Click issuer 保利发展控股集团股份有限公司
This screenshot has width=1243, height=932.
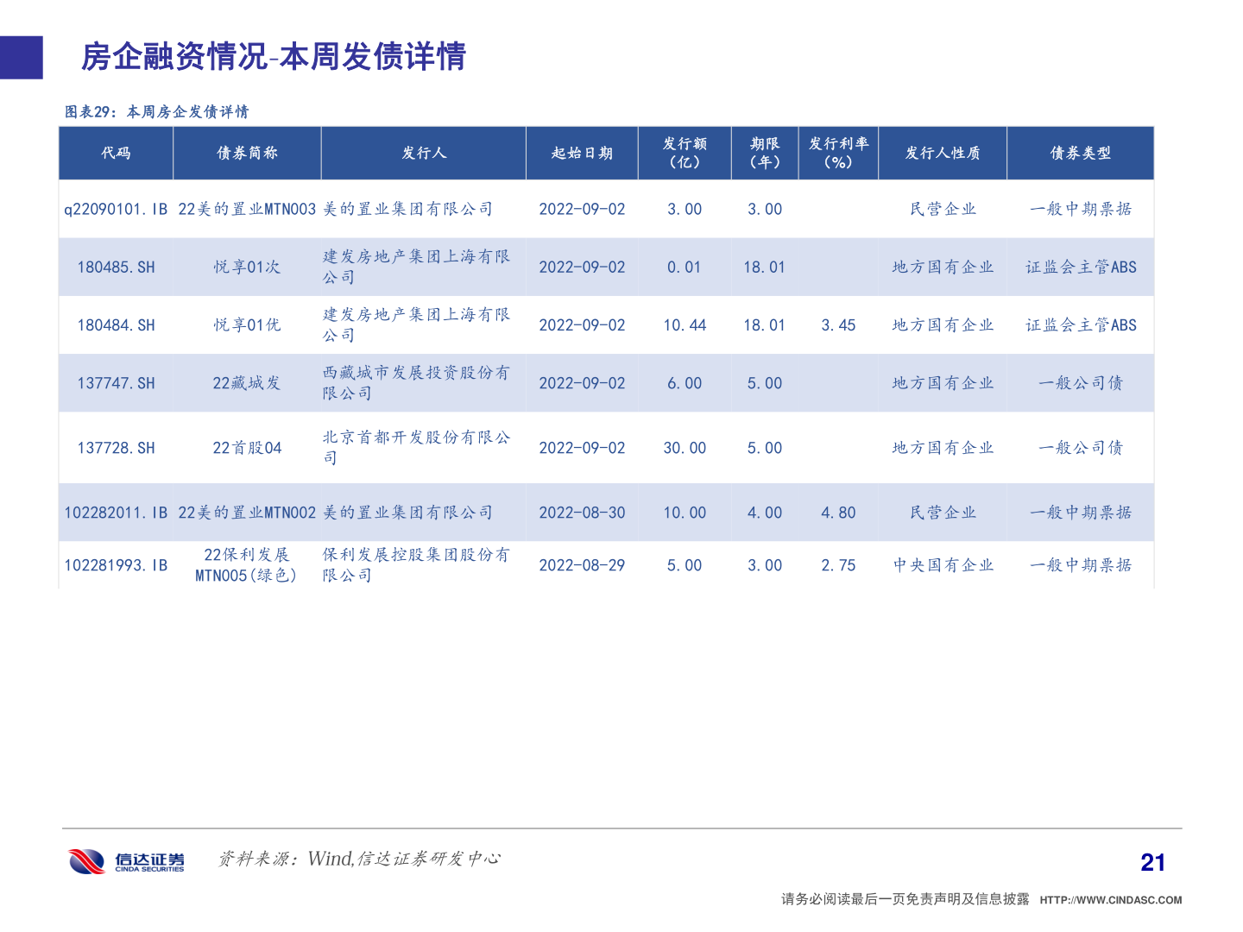click(x=416, y=565)
